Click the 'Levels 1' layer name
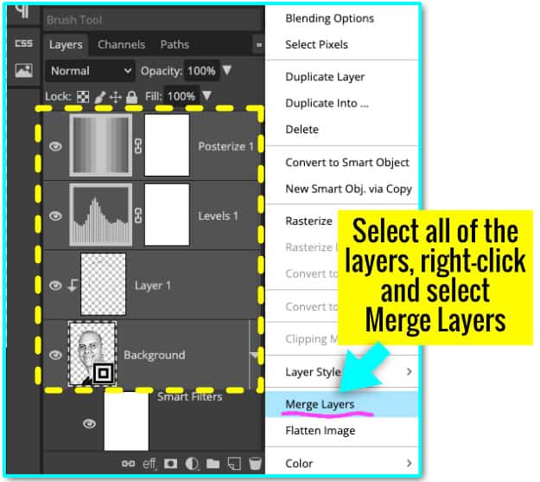 click(x=218, y=216)
